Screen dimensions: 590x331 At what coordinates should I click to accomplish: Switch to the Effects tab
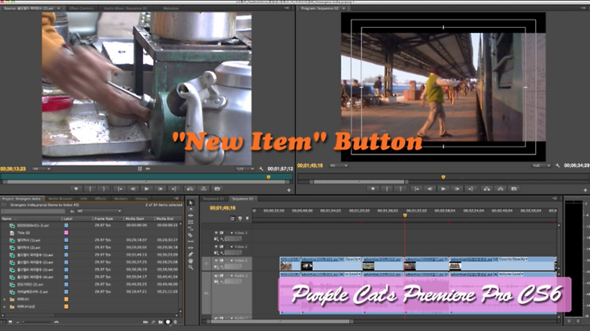101,198
